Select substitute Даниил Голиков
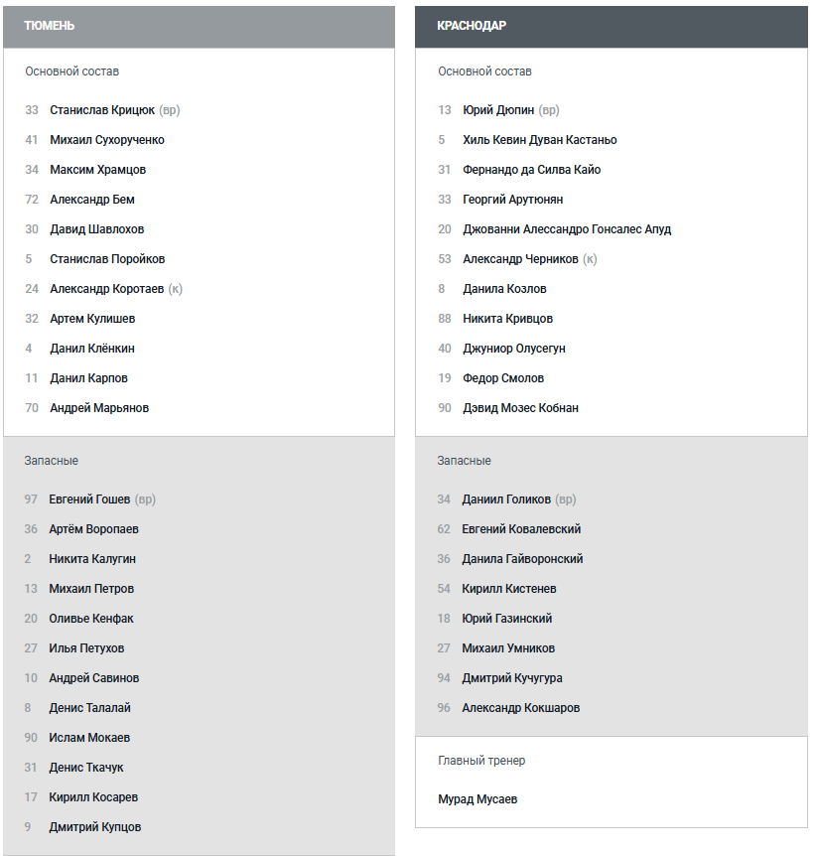The height and width of the screenshot is (856, 817). click(506, 499)
